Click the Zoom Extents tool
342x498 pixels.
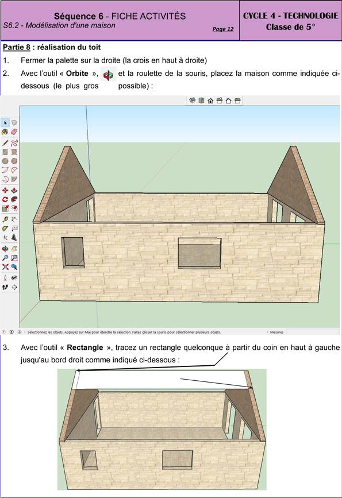pyautogui.click(x=5, y=267)
